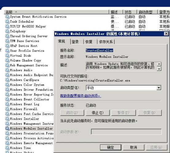170x153 pixels.
Task: Click the executable path TrustedInstaller.exe text
Action: (95, 81)
